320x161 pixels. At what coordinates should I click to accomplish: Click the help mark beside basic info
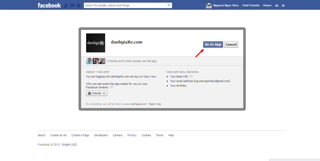pyautogui.click(x=191, y=76)
